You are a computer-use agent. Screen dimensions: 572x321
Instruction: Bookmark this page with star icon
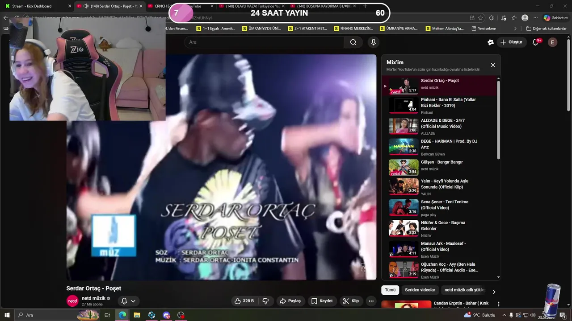coord(481,18)
